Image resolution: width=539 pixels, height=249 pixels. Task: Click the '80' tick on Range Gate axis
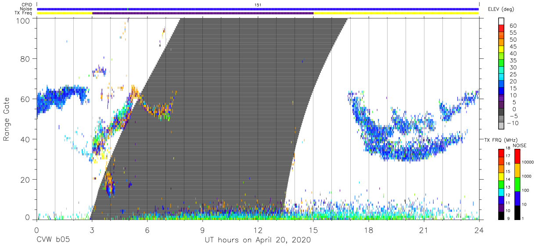[x=25, y=58]
